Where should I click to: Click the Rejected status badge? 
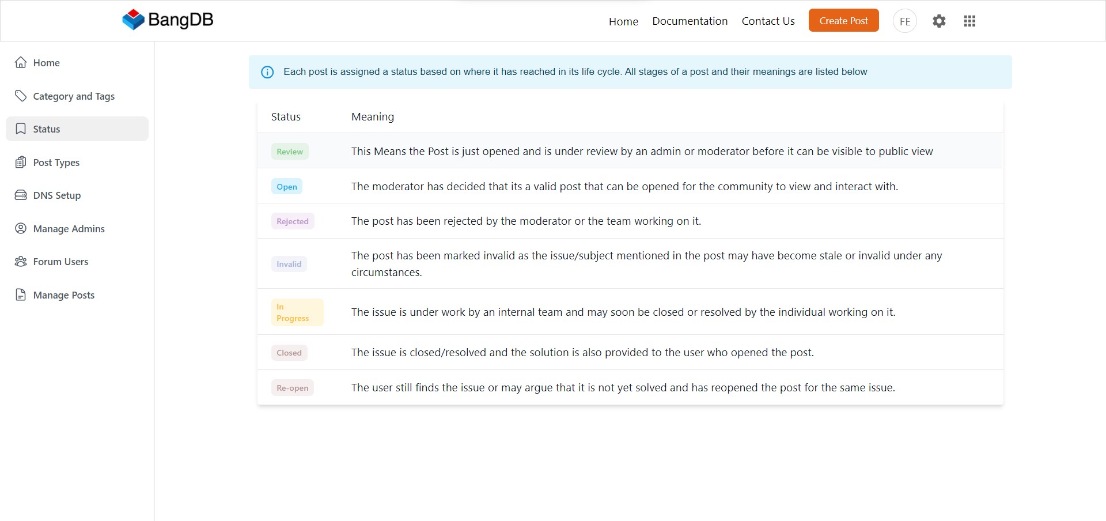click(293, 221)
